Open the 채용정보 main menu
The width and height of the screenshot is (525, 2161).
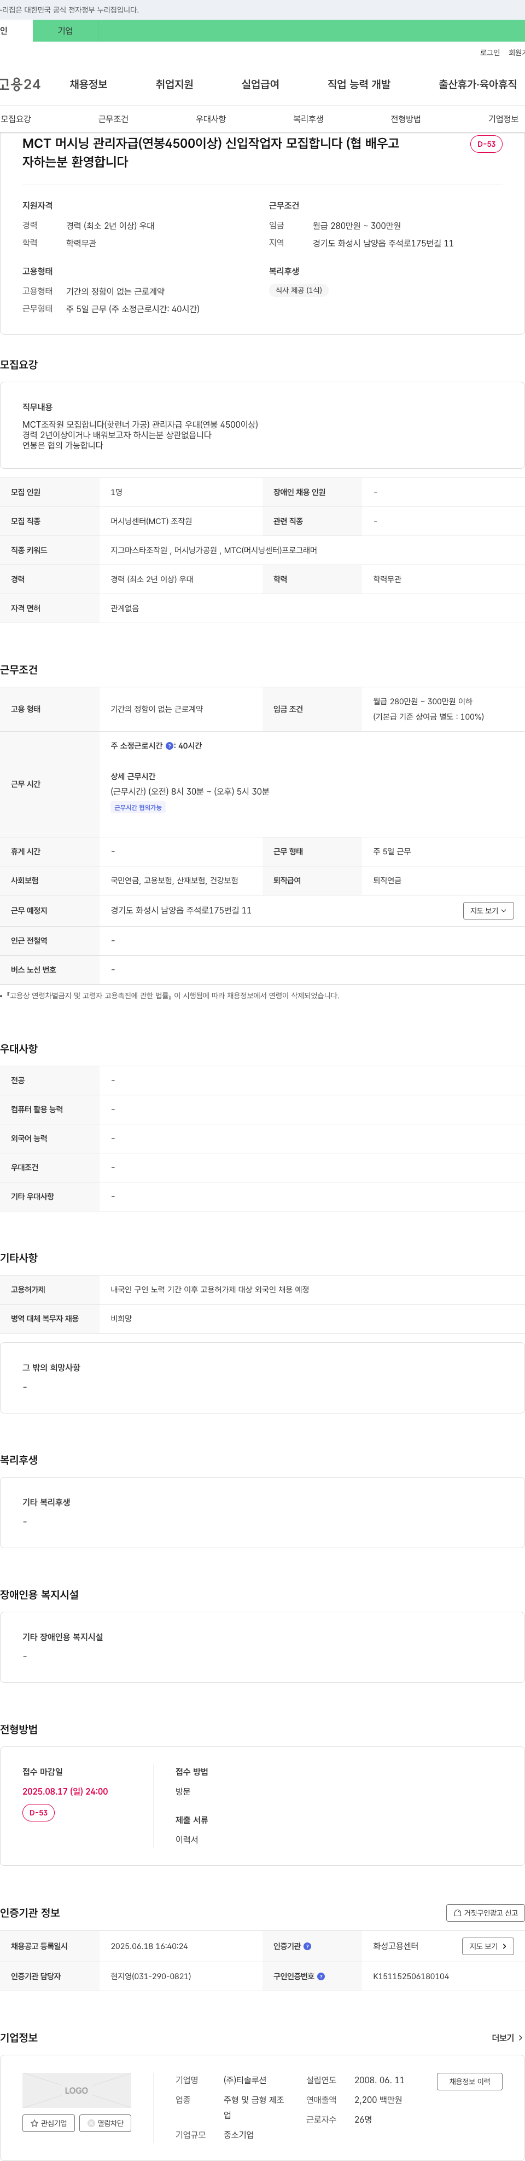[88, 84]
